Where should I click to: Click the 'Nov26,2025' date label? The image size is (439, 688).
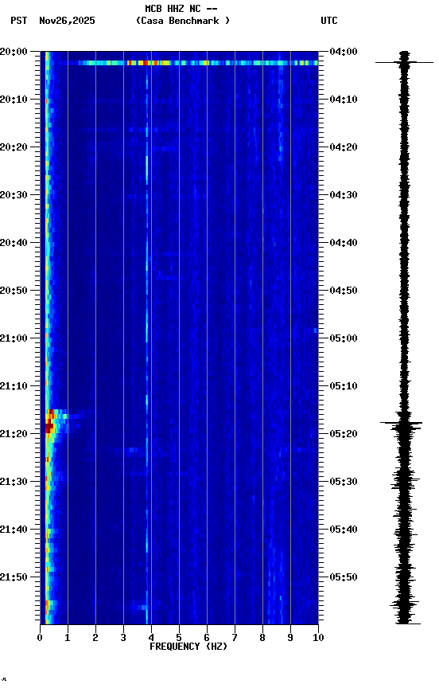pyautogui.click(x=67, y=21)
